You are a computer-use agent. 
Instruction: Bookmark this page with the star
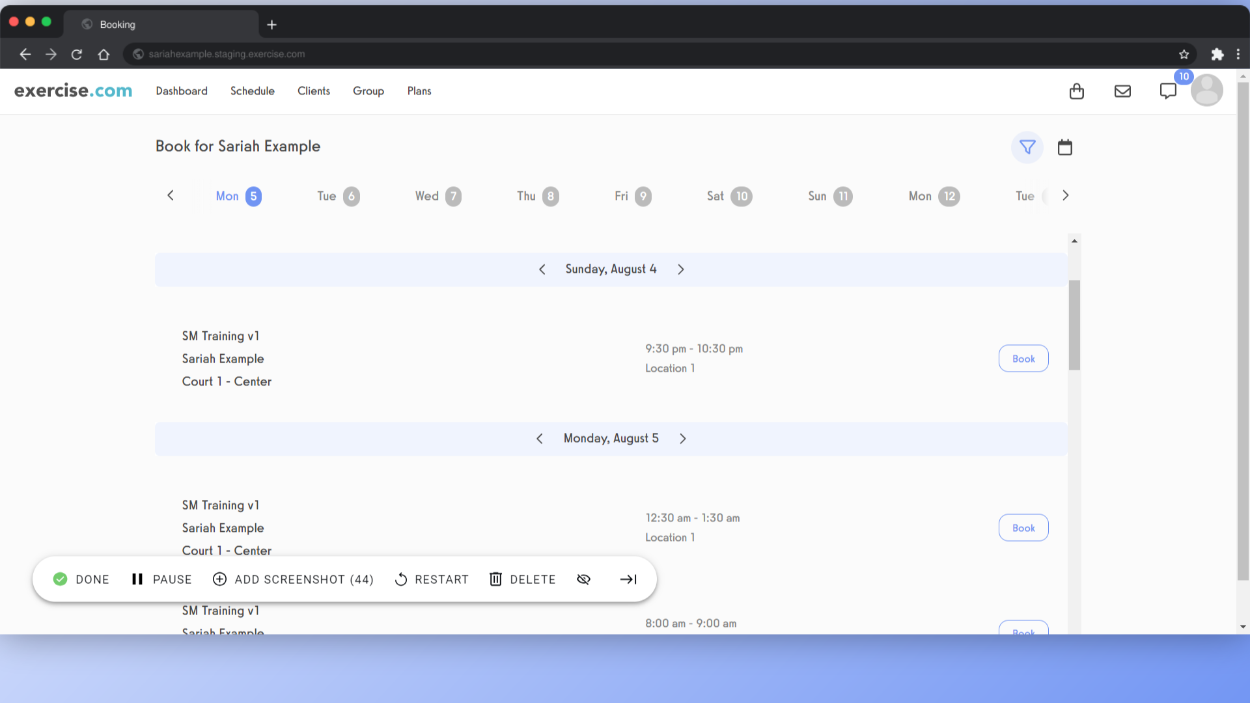[1184, 54]
